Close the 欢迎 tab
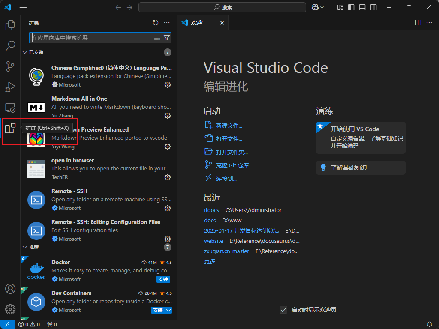Image resolution: width=439 pixels, height=329 pixels. click(x=222, y=23)
